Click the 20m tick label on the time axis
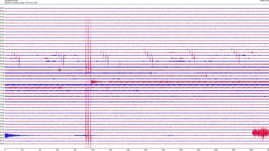 click(x=181, y=150)
